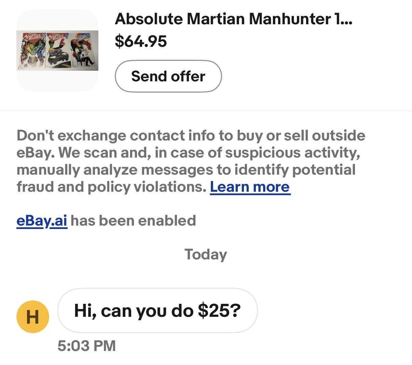
Task: Open the Absolute Martian Manhunter listing thumbnail
Action: coord(57,51)
